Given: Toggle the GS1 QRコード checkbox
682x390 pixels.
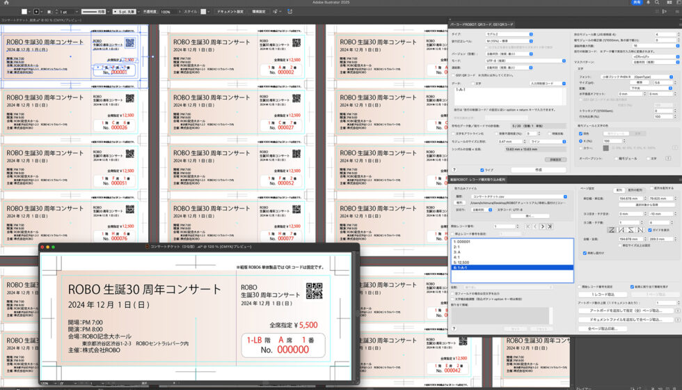Looking at the screenshot, I should (453, 75).
